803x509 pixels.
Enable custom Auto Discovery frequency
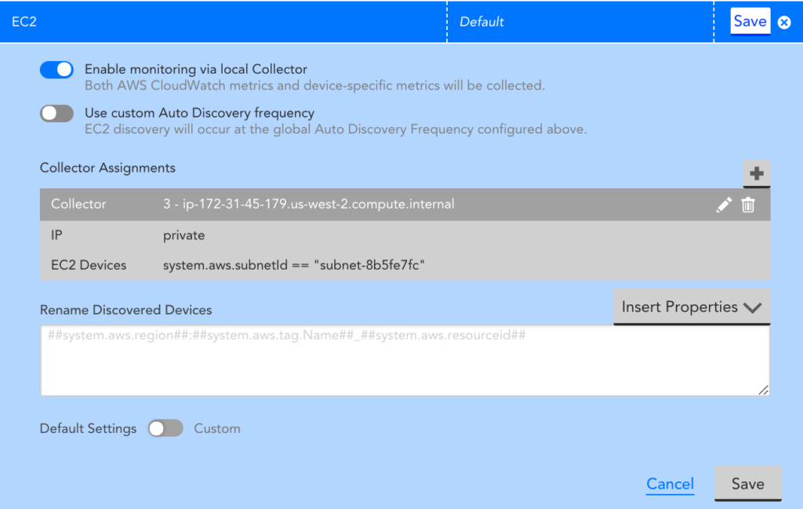tap(56, 113)
